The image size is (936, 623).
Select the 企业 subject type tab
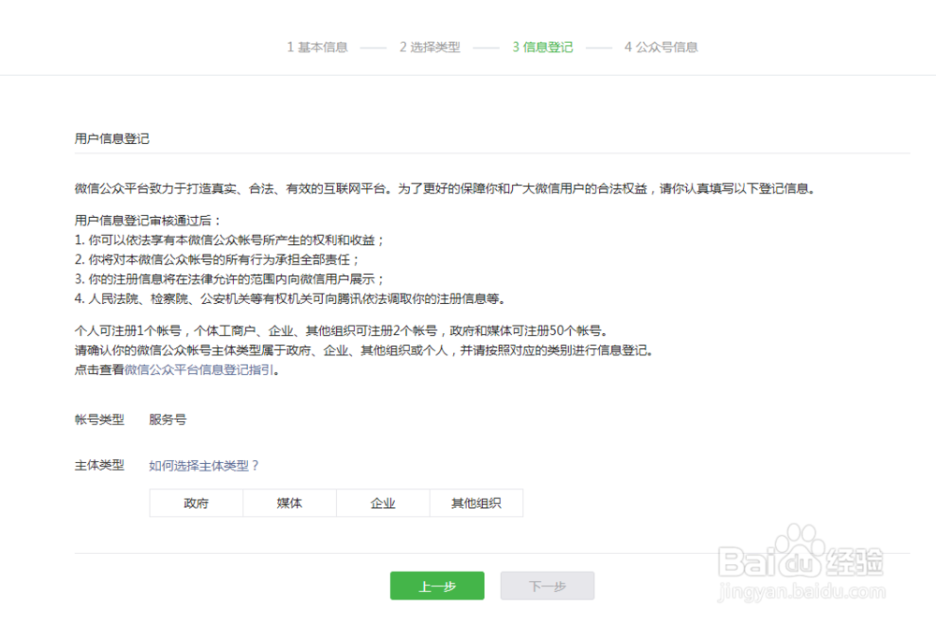pos(383,503)
